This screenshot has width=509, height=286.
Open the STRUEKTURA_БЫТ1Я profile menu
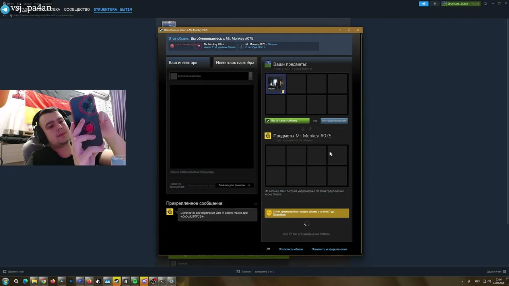tap(113, 9)
